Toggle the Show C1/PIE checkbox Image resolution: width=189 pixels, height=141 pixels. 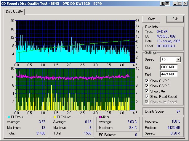tap(147, 81)
